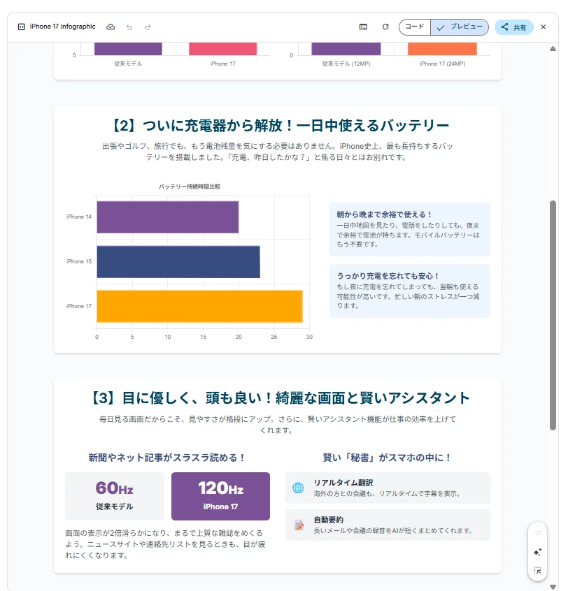Viewport: 568px width, 591px height.
Task: Click the sparkle AI edit icon in the floating toolbar
Action: pyautogui.click(x=538, y=552)
